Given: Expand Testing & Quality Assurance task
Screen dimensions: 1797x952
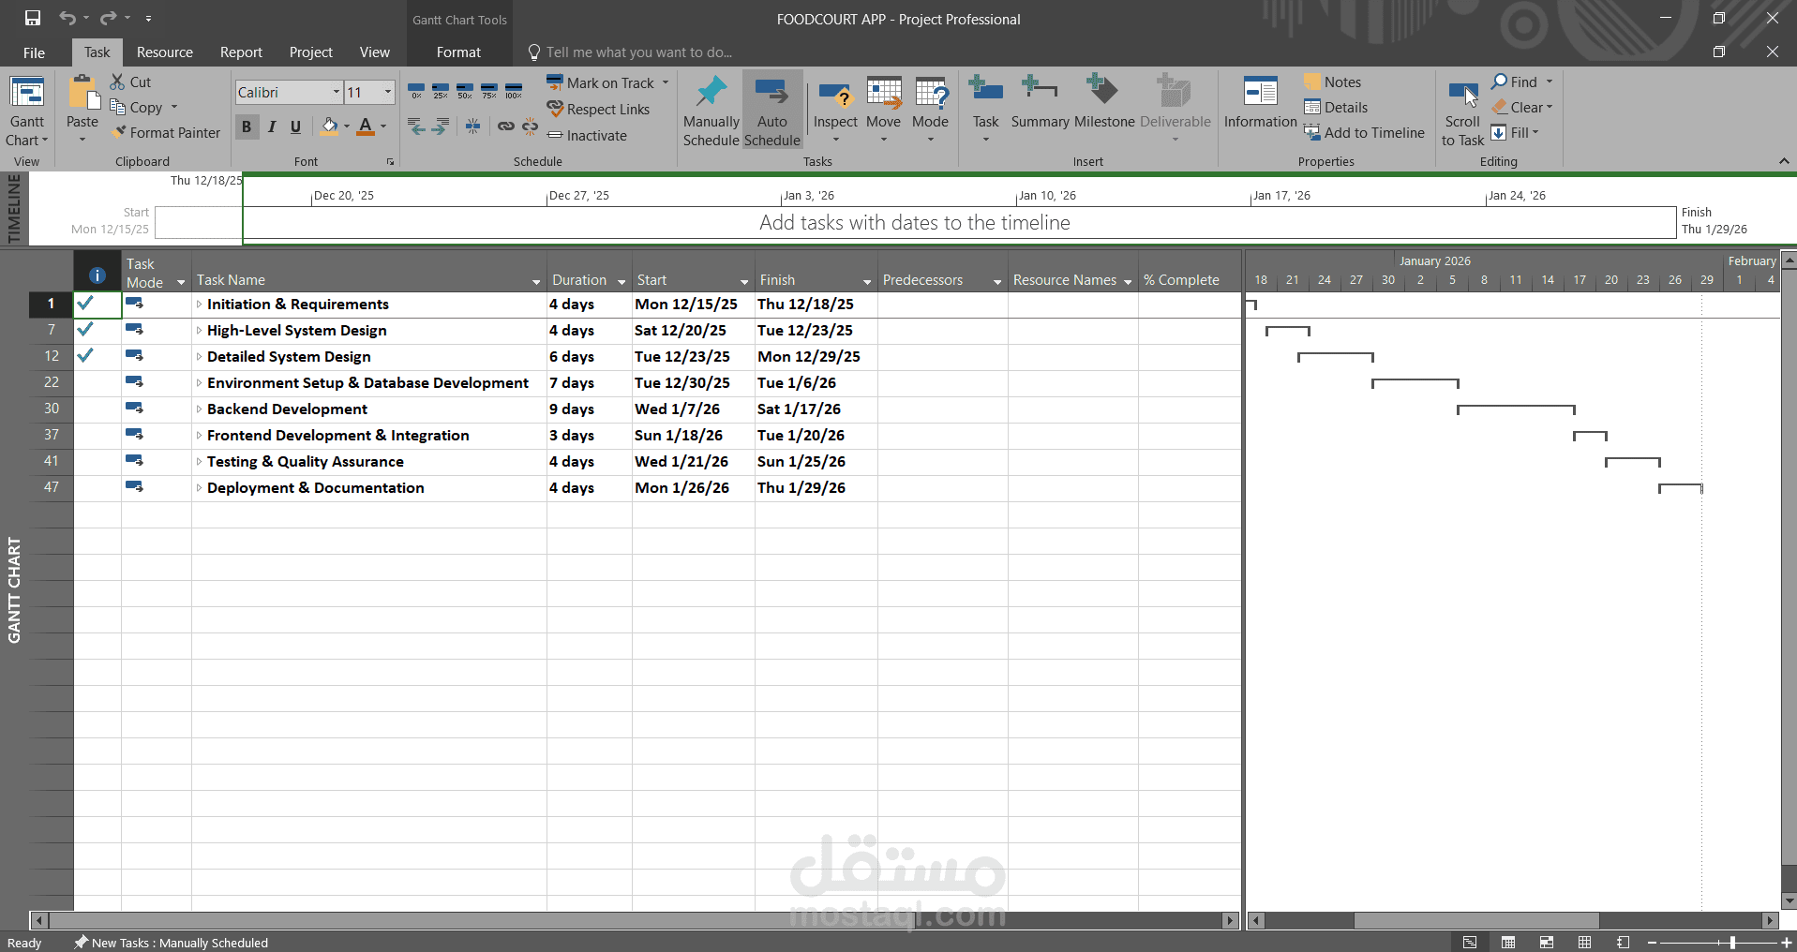Looking at the screenshot, I should pos(199,462).
